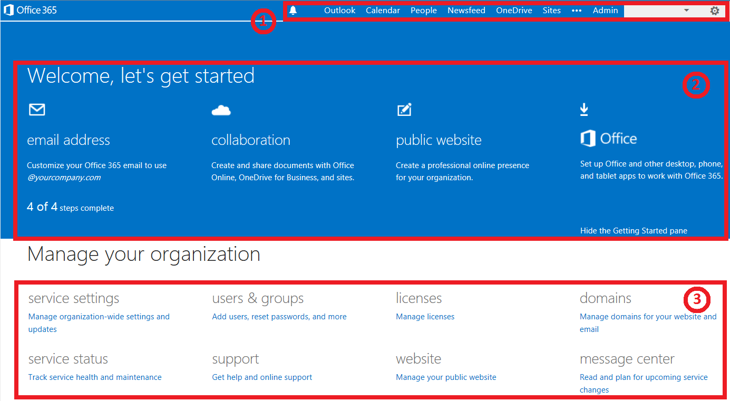Click Add users, reset passwords, and more
Image resolution: width=730 pixels, height=401 pixels.
coord(279,317)
